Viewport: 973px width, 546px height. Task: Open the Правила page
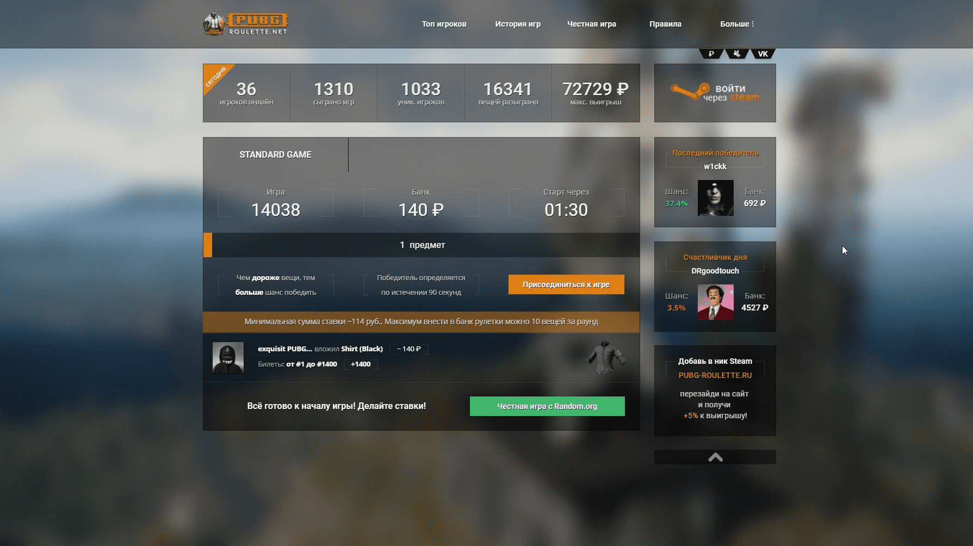665,24
